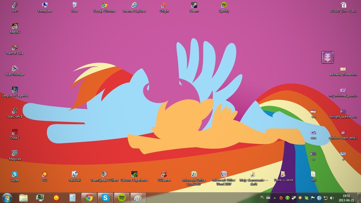Open the GG sun icon in taskbar
Viewport: 361px width, 203px height.
click(56, 198)
